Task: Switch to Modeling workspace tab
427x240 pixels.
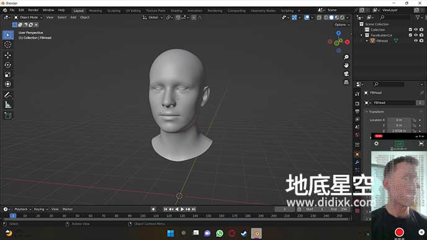Action: click(96, 11)
